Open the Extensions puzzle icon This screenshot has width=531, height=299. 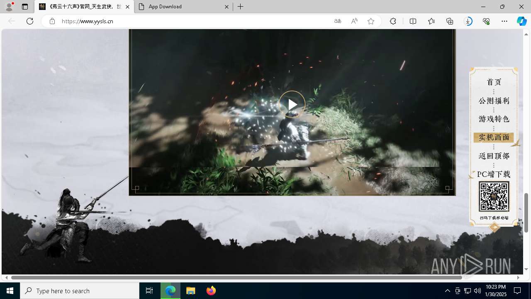(393, 21)
